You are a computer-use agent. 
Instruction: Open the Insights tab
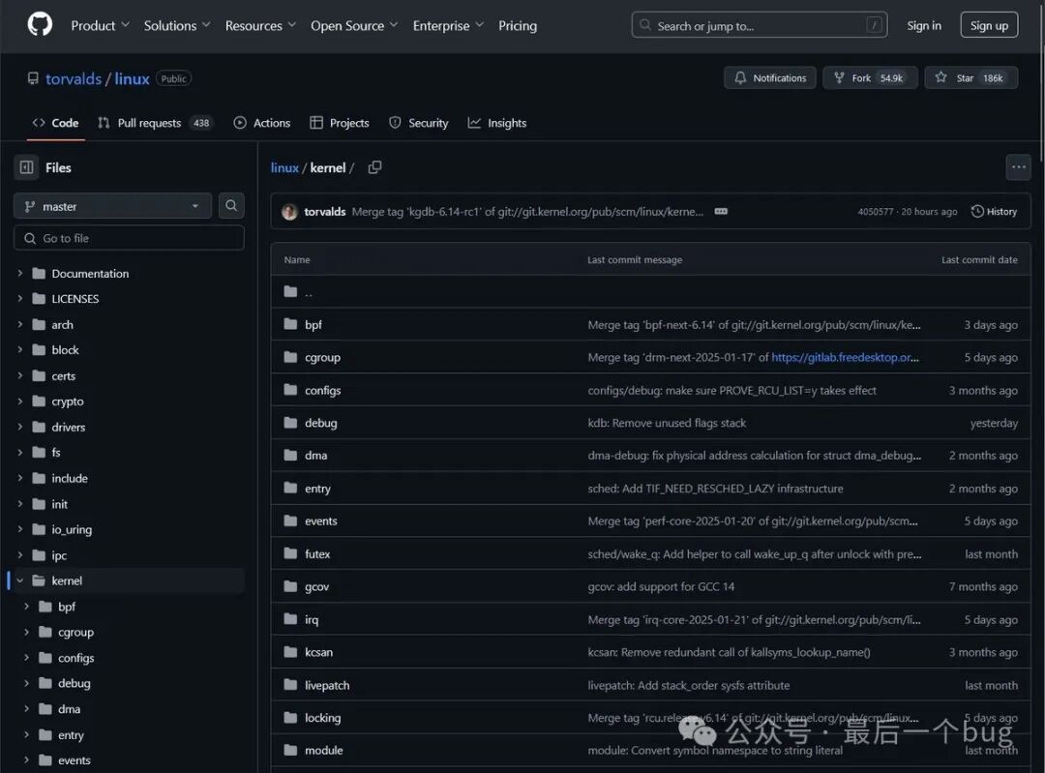coord(497,123)
